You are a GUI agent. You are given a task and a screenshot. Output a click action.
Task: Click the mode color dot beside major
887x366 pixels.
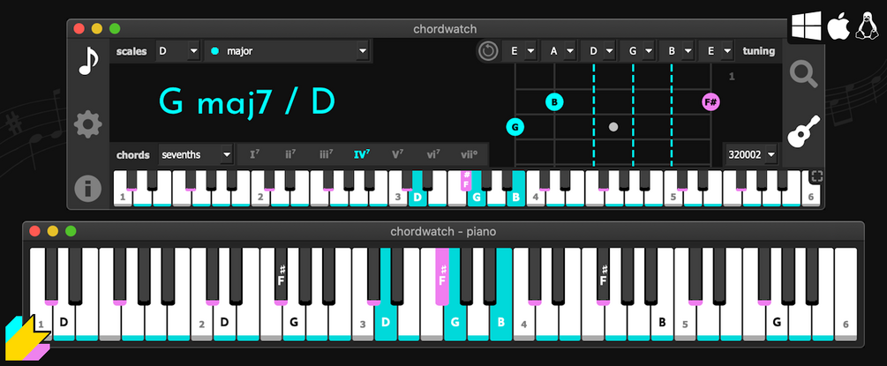[214, 51]
